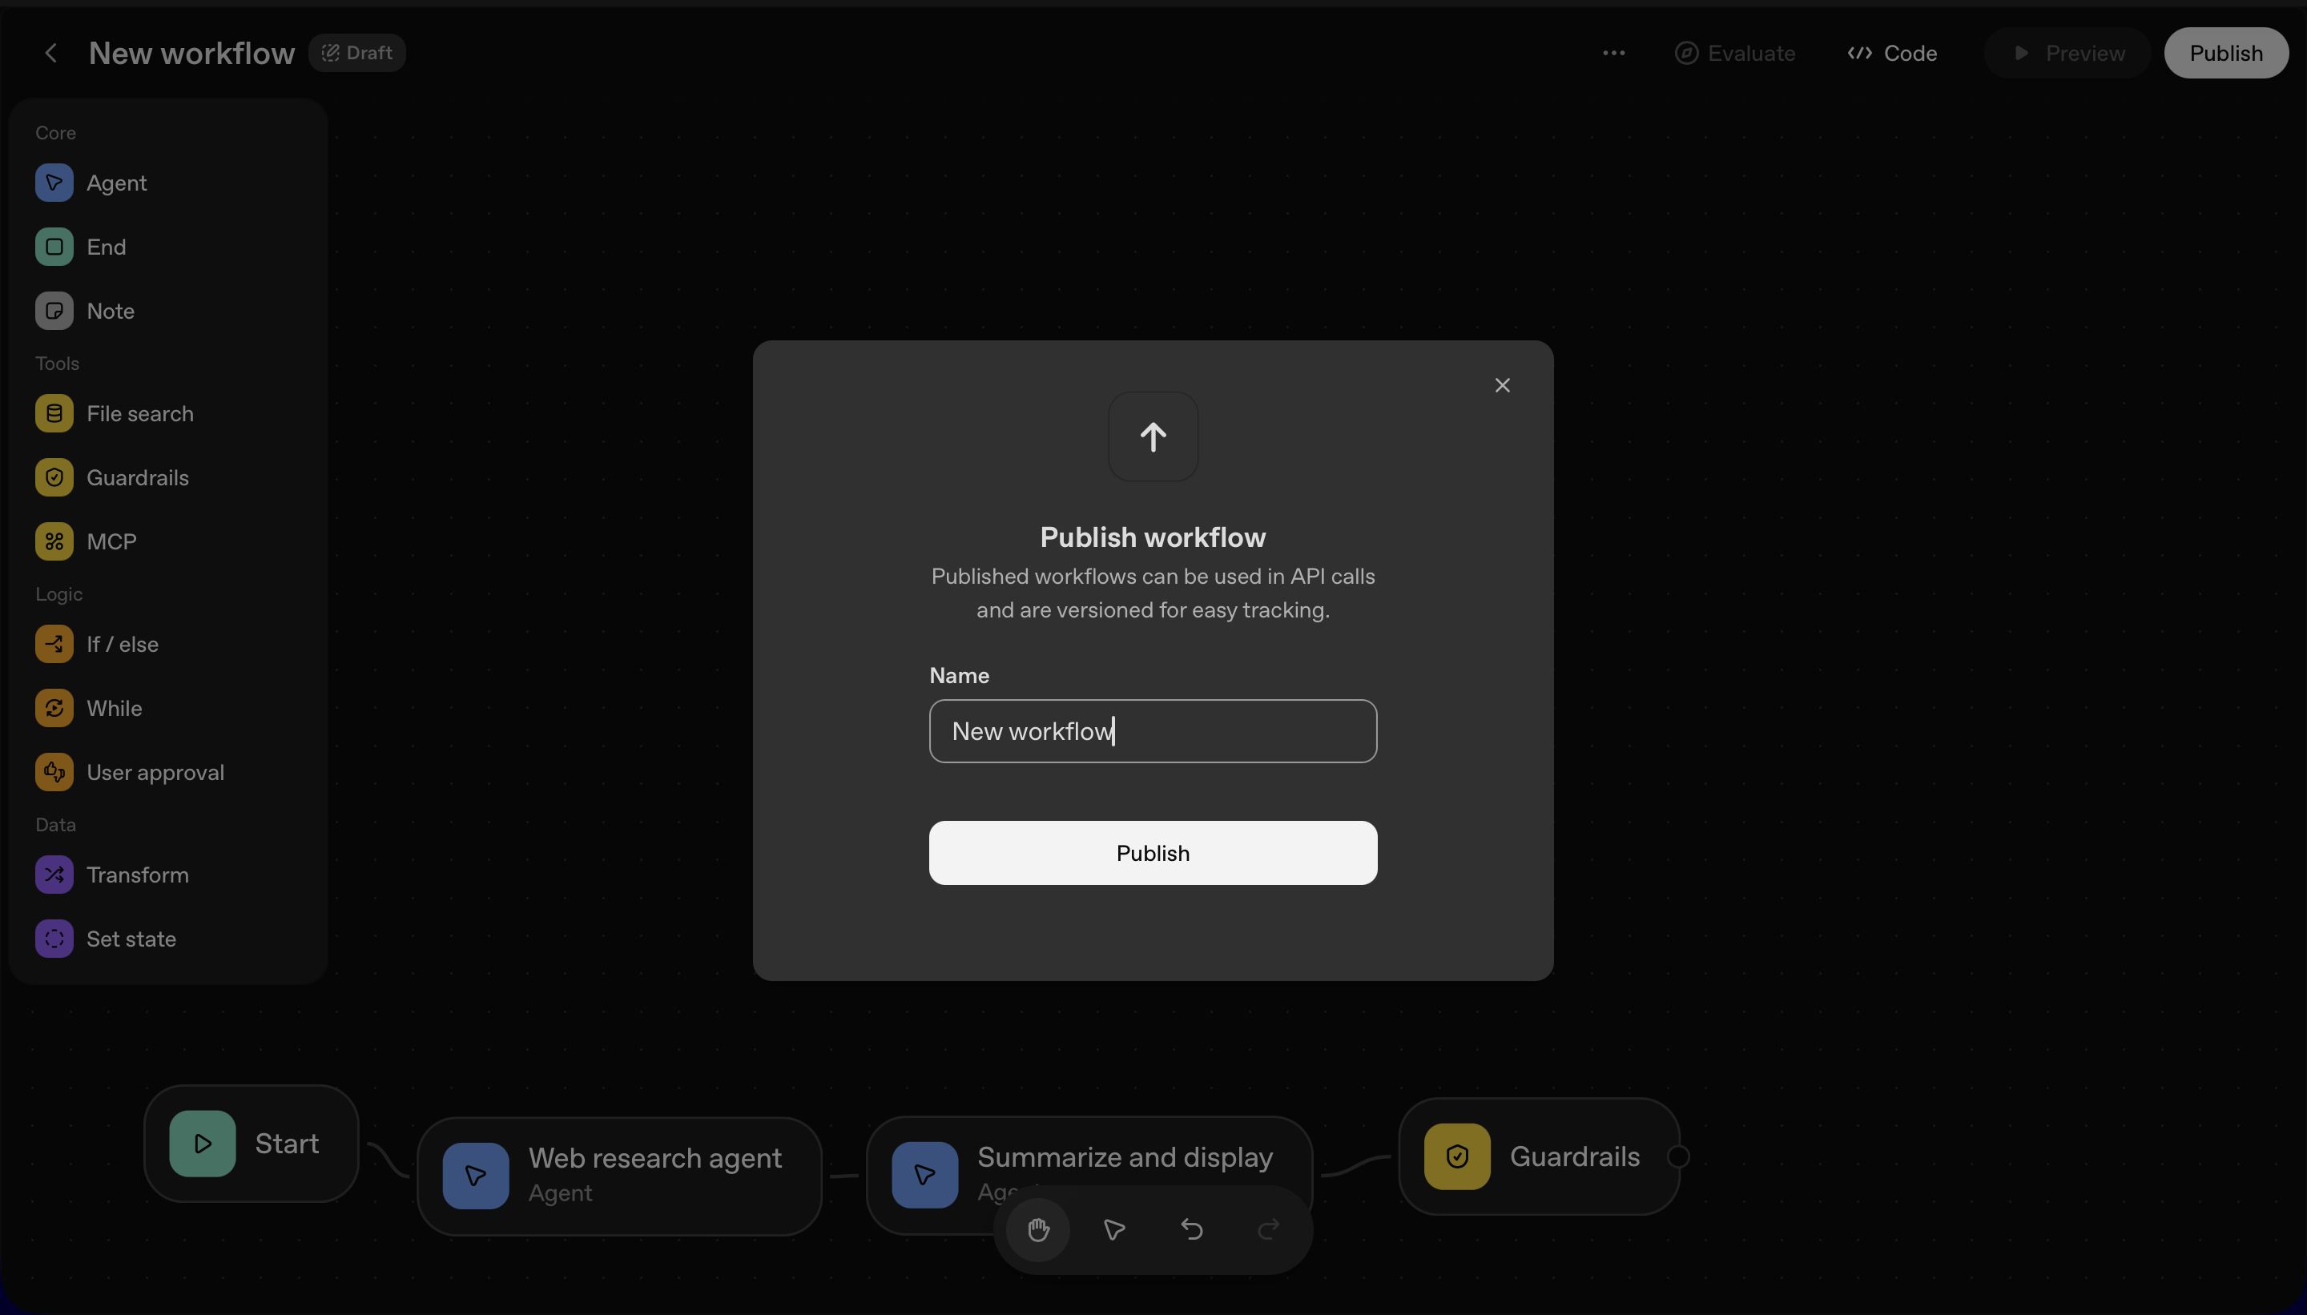The image size is (2307, 1315).
Task: Switch to the pointer selection tool
Action: pos(1113,1229)
